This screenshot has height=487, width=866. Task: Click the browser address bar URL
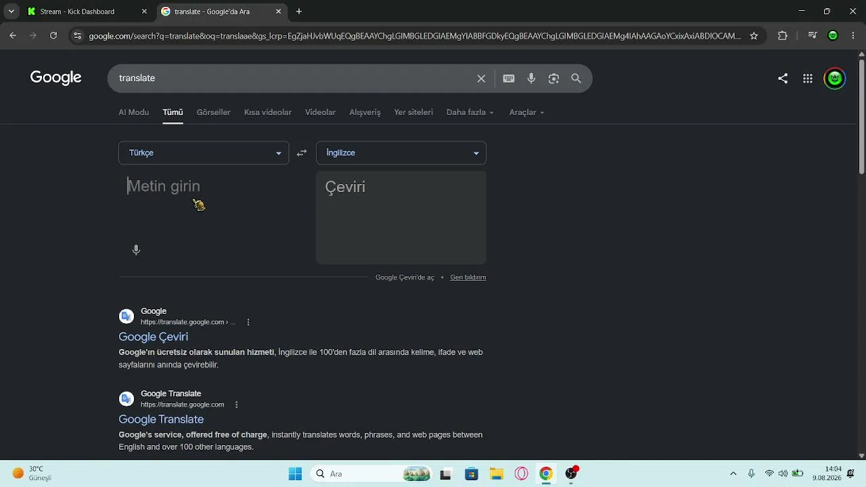click(415, 36)
